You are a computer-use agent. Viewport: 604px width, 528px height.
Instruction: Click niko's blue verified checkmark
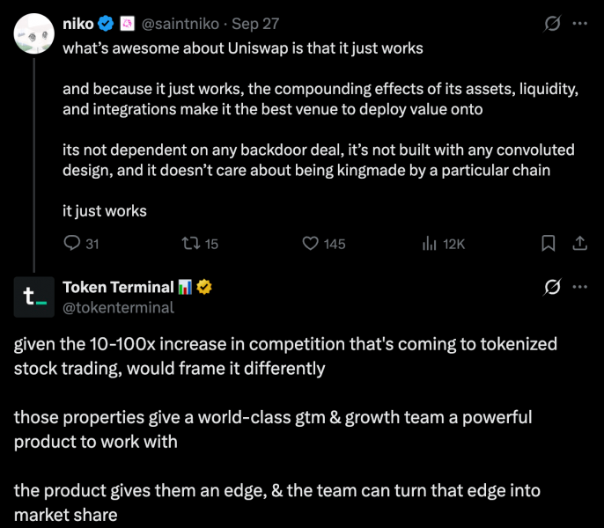pos(106,24)
